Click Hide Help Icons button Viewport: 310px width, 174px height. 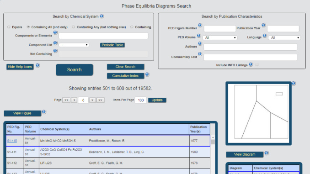pyautogui.click(x=20, y=67)
